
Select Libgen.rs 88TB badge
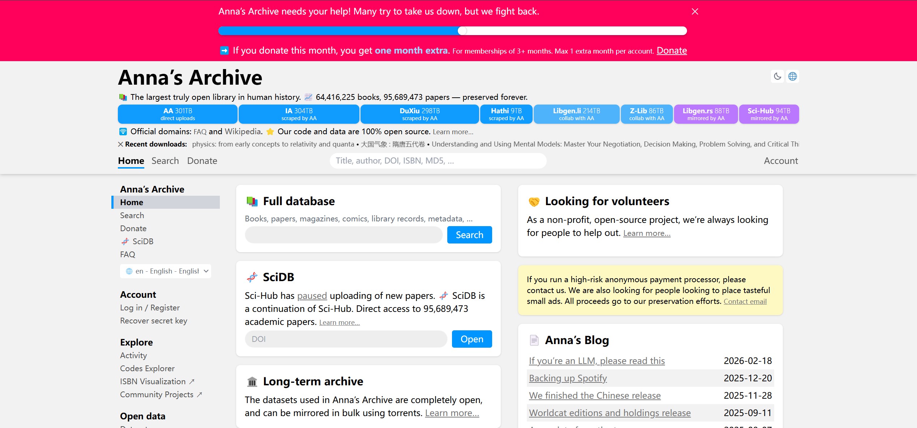pos(706,114)
